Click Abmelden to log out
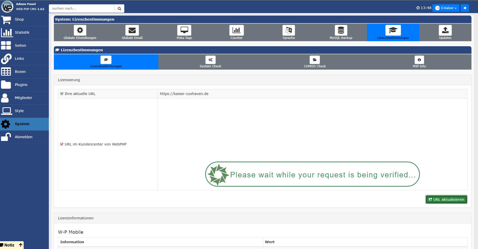The image size is (478, 249). (23, 137)
